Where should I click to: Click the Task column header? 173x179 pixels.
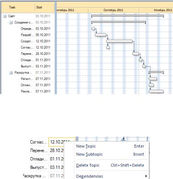pos(12,7)
